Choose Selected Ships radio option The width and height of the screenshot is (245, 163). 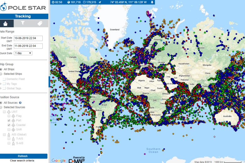(1, 74)
